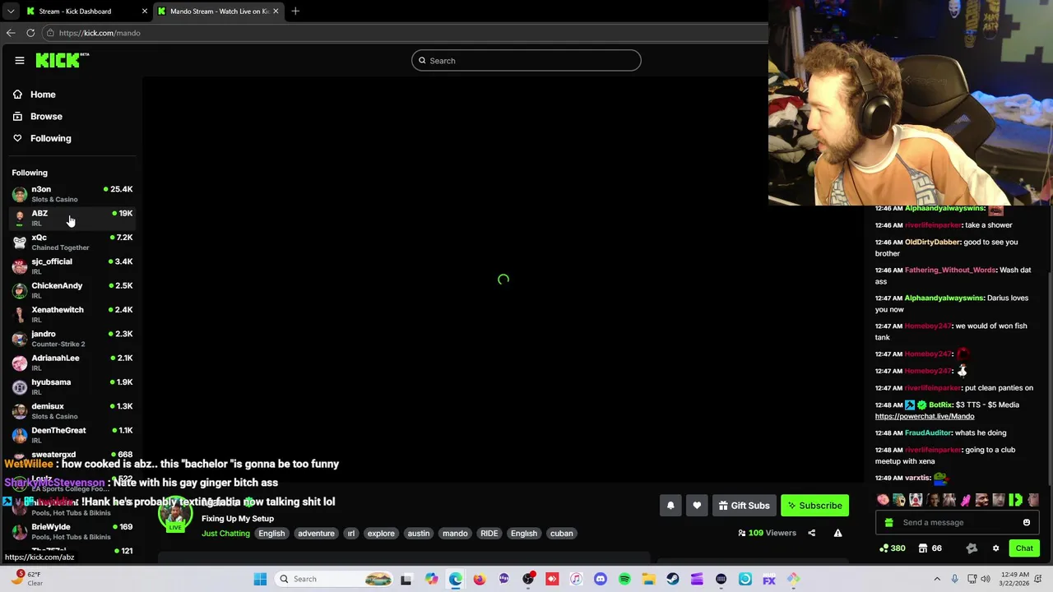1053x592 pixels.
Task: Click the irl tag
Action: point(350,534)
